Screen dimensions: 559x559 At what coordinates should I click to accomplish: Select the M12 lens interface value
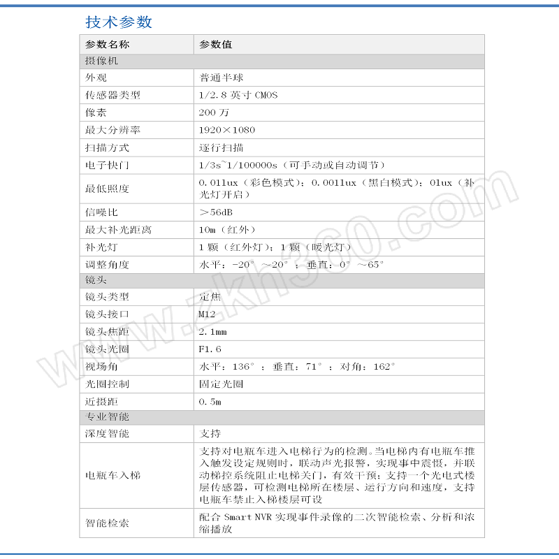coord(208,314)
